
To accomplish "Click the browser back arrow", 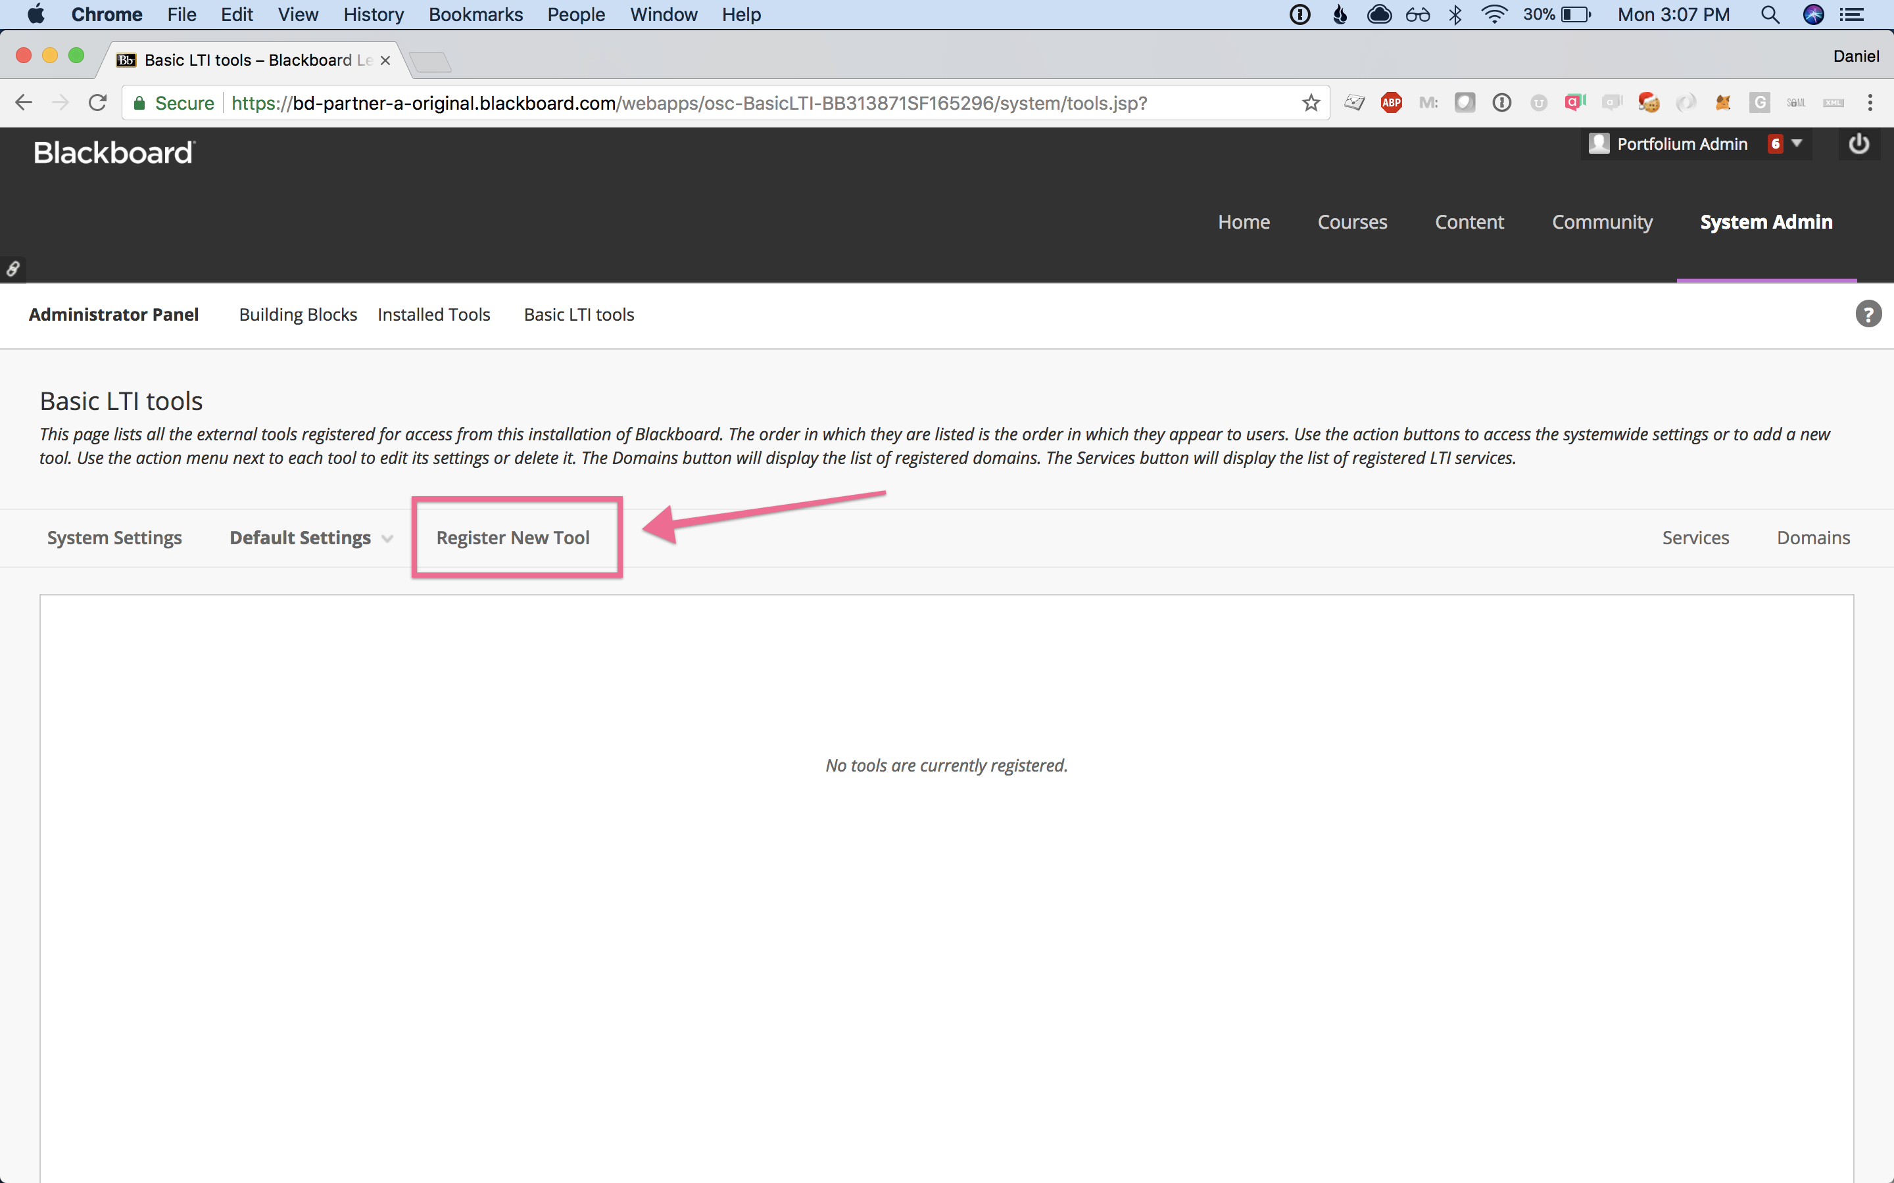I will tap(24, 103).
